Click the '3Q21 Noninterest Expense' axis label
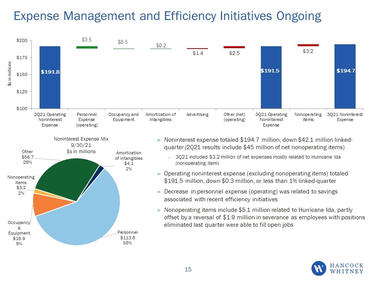 point(345,117)
